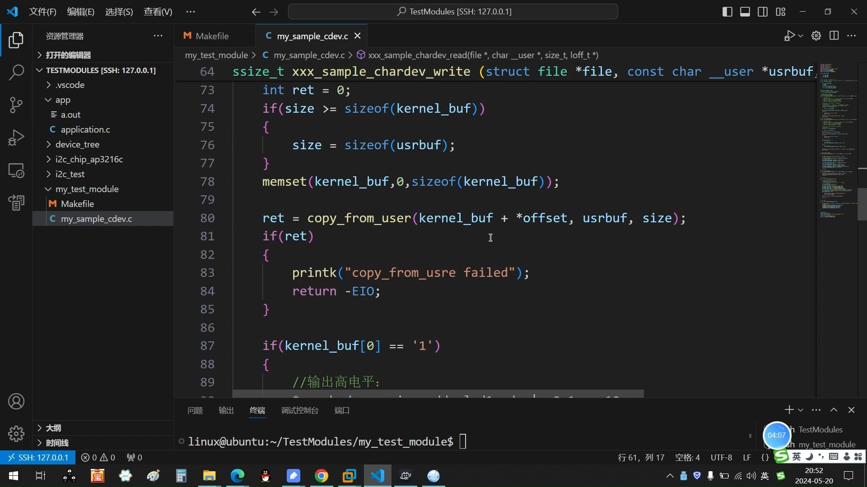Open the customize layout icon
The height and width of the screenshot is (487, 867).
click(x=781, y=12)
